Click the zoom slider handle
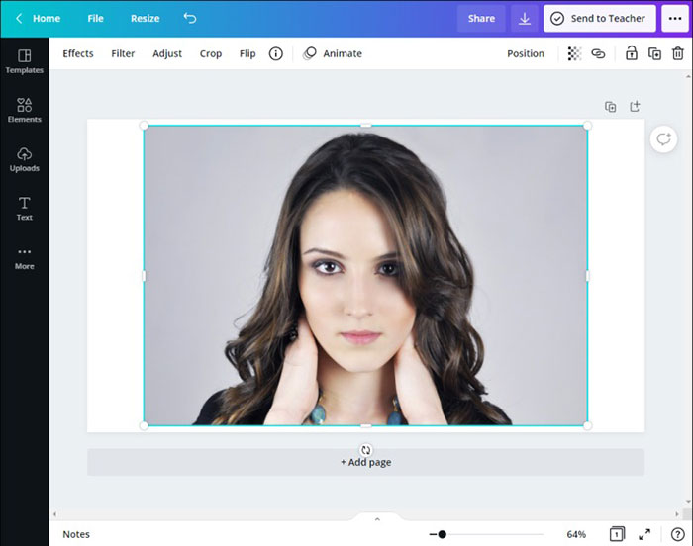The width and height of the screenshot is (693, 546). tap(442, 534)
